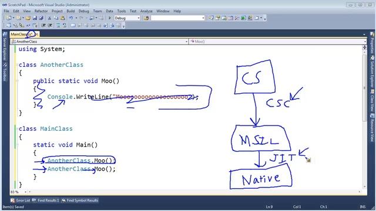376x211 pixels.
Task: Open the Toolbox side tab
Action: click(4, 72)
